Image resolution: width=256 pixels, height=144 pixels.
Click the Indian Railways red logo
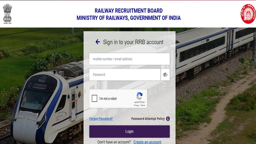tap(248, 14)
